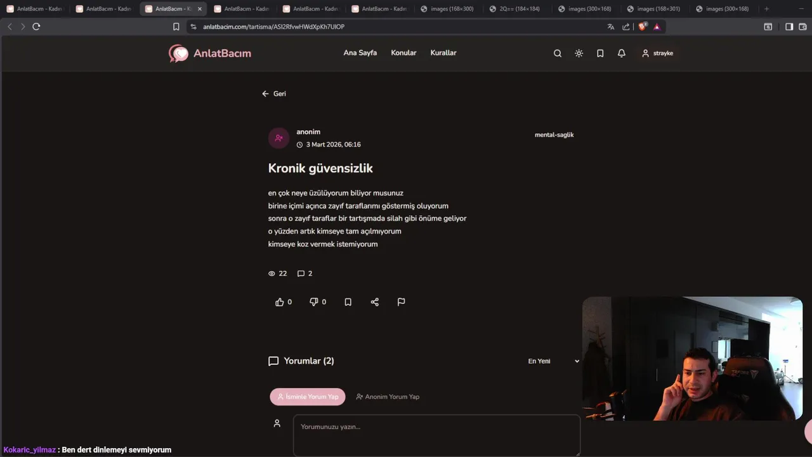The width and height of the screenshot is (812, 457).
Task: Bookmark the Kronik güvensizlik post
Action: click(348, 302)
